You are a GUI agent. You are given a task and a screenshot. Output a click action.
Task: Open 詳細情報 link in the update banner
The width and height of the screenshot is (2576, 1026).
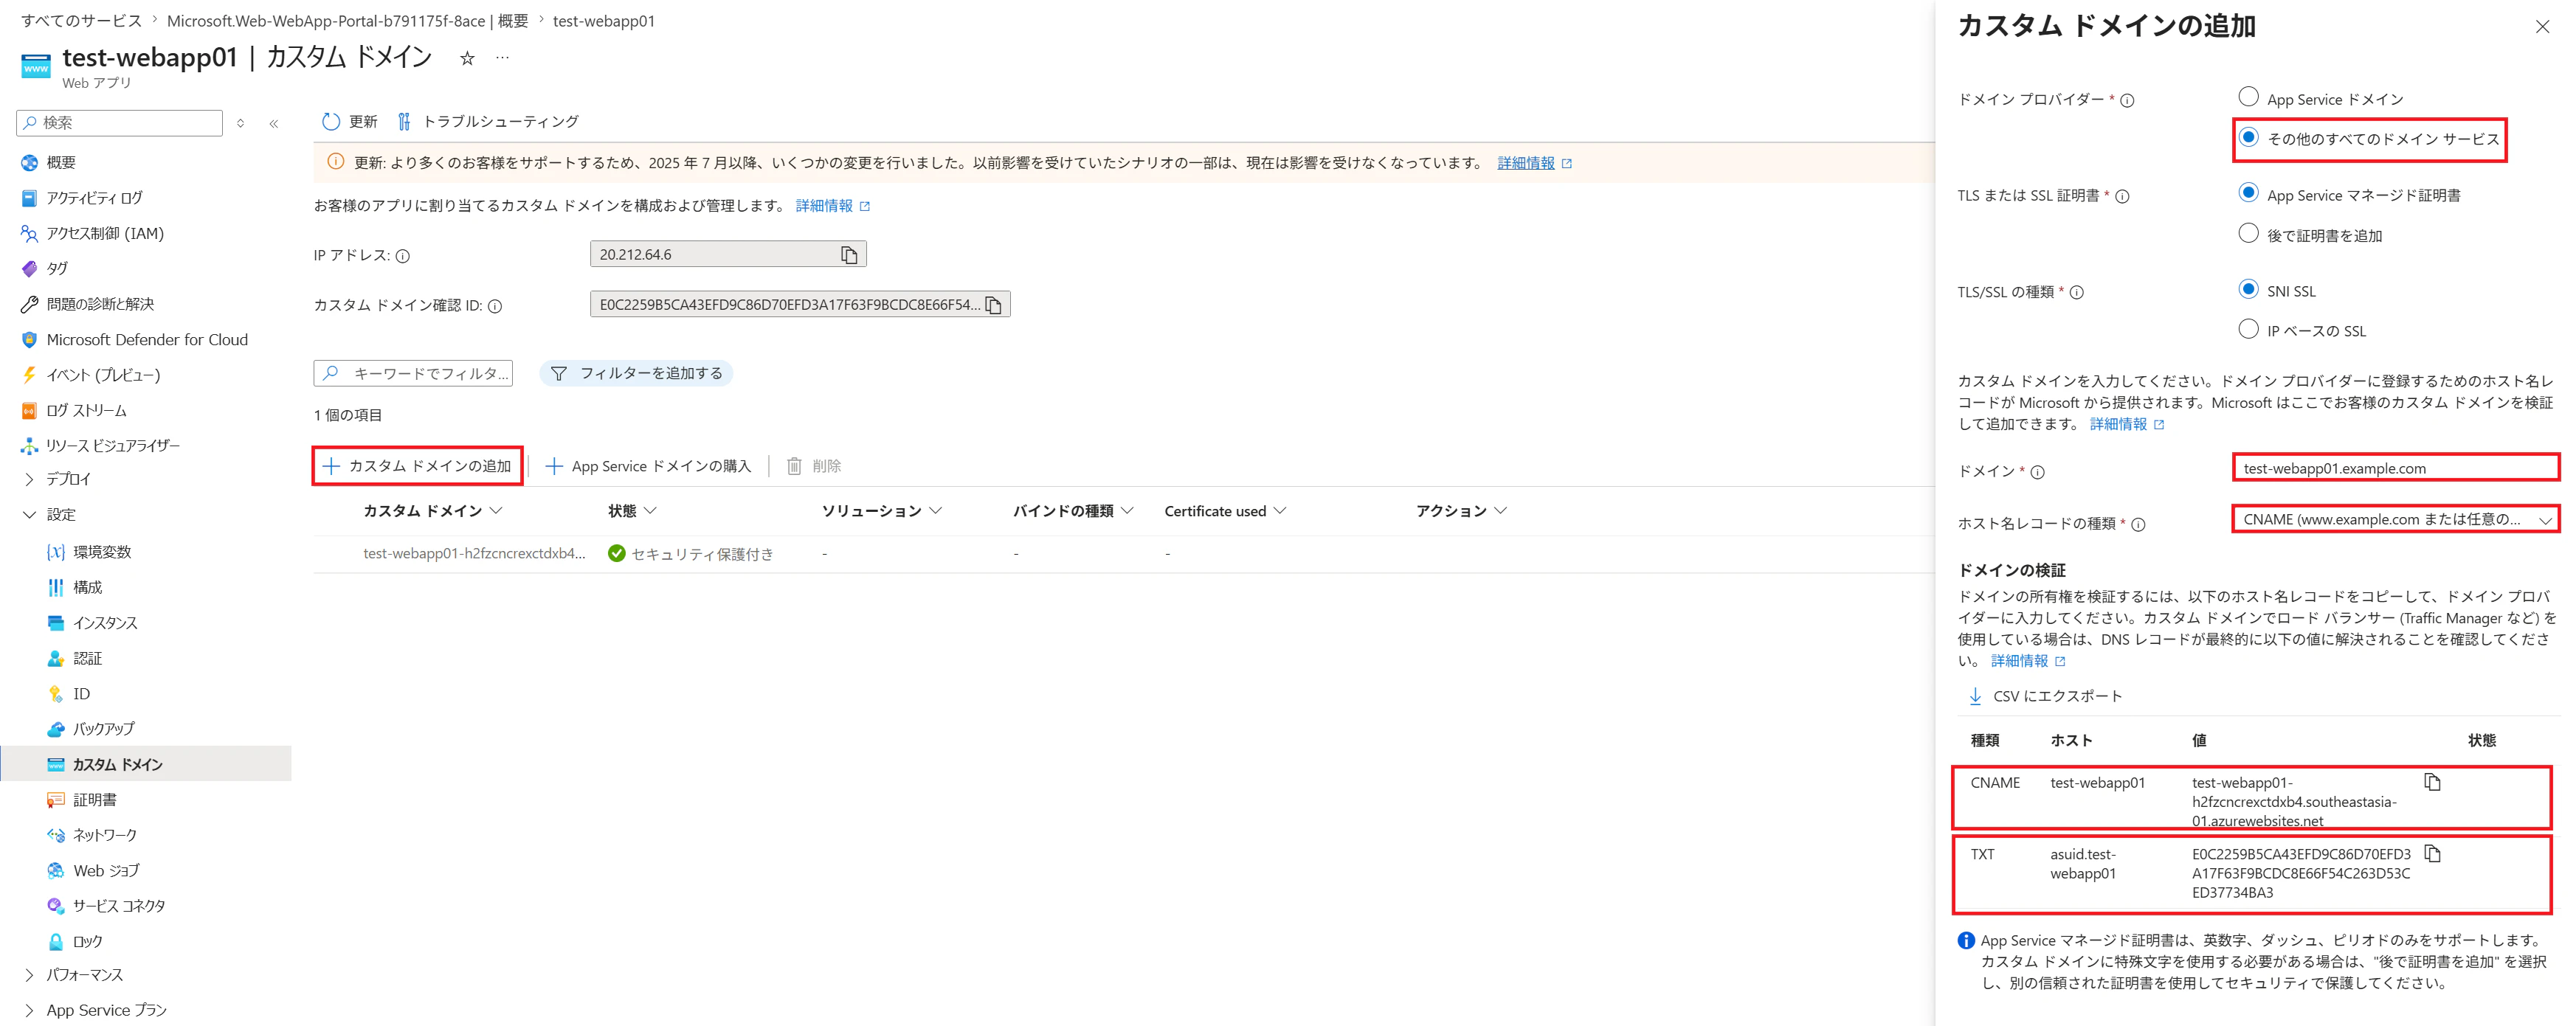click(x=1526, y=163)
